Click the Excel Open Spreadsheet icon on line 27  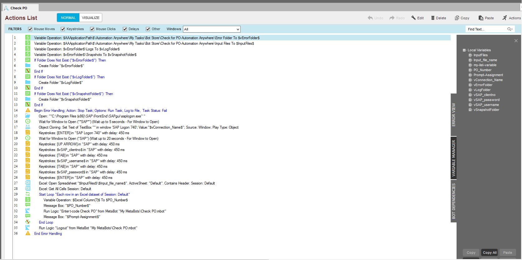pos(28,183)
